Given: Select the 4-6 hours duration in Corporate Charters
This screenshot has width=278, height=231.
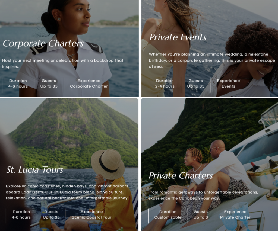Looking at the screenshot, I should click(x=18, y=86).
